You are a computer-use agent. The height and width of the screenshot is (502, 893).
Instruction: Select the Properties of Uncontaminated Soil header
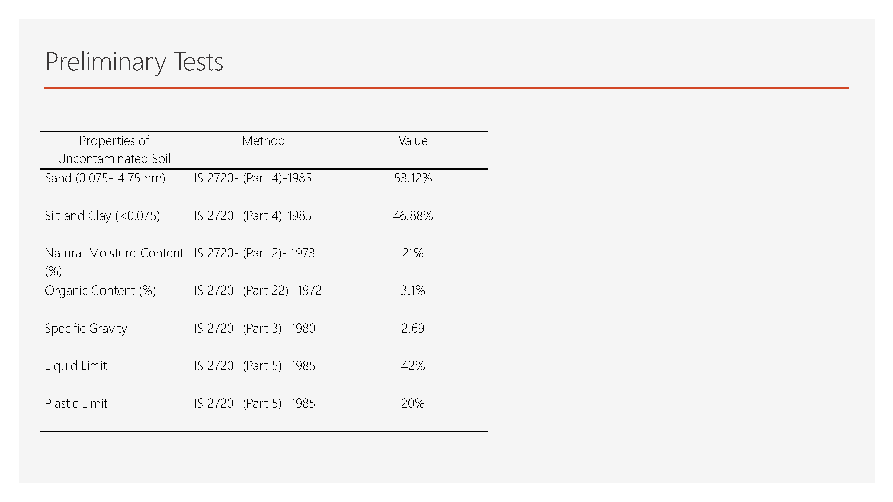click(x=114, y=150)
